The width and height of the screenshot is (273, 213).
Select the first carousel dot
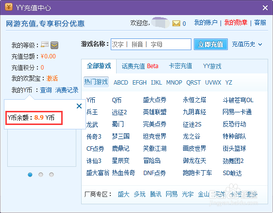(30, 175)
